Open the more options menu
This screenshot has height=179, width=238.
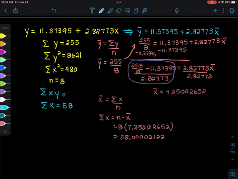pyautogui.click(x=224, y=11)
